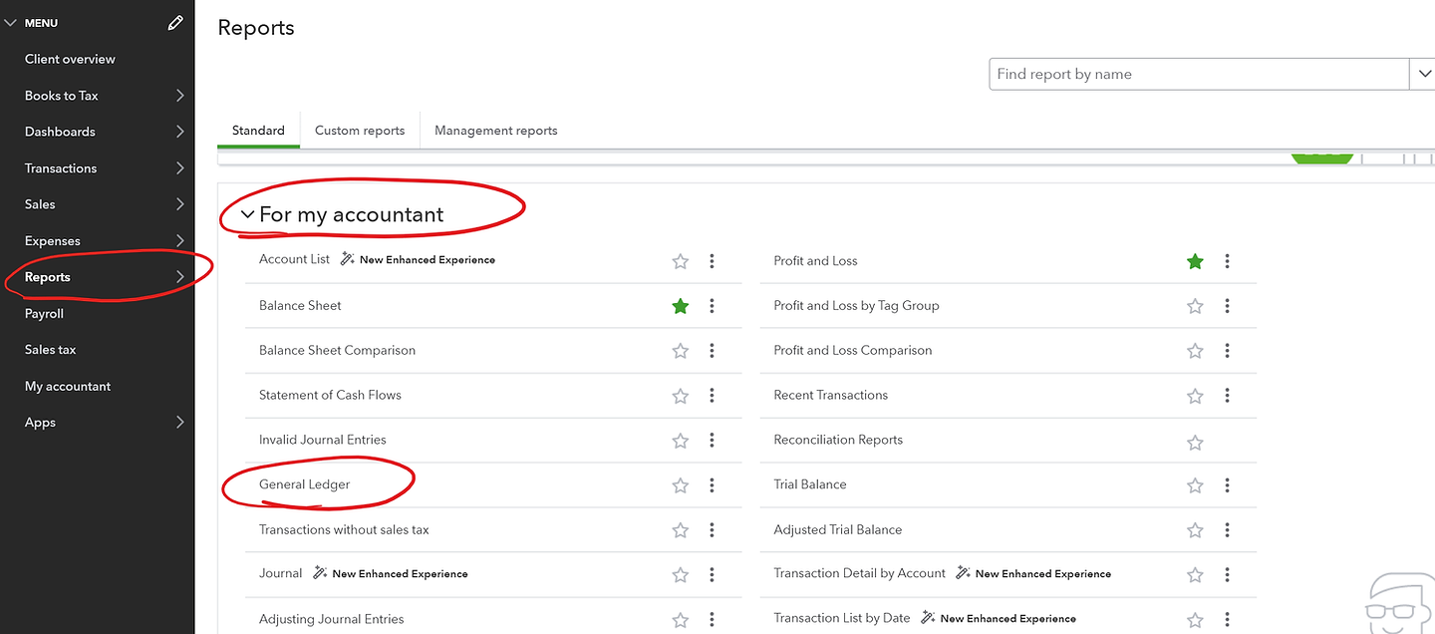Star the Adjusted Trial Balance report
Viewport: 1435px width, 634px height.
1195,530
